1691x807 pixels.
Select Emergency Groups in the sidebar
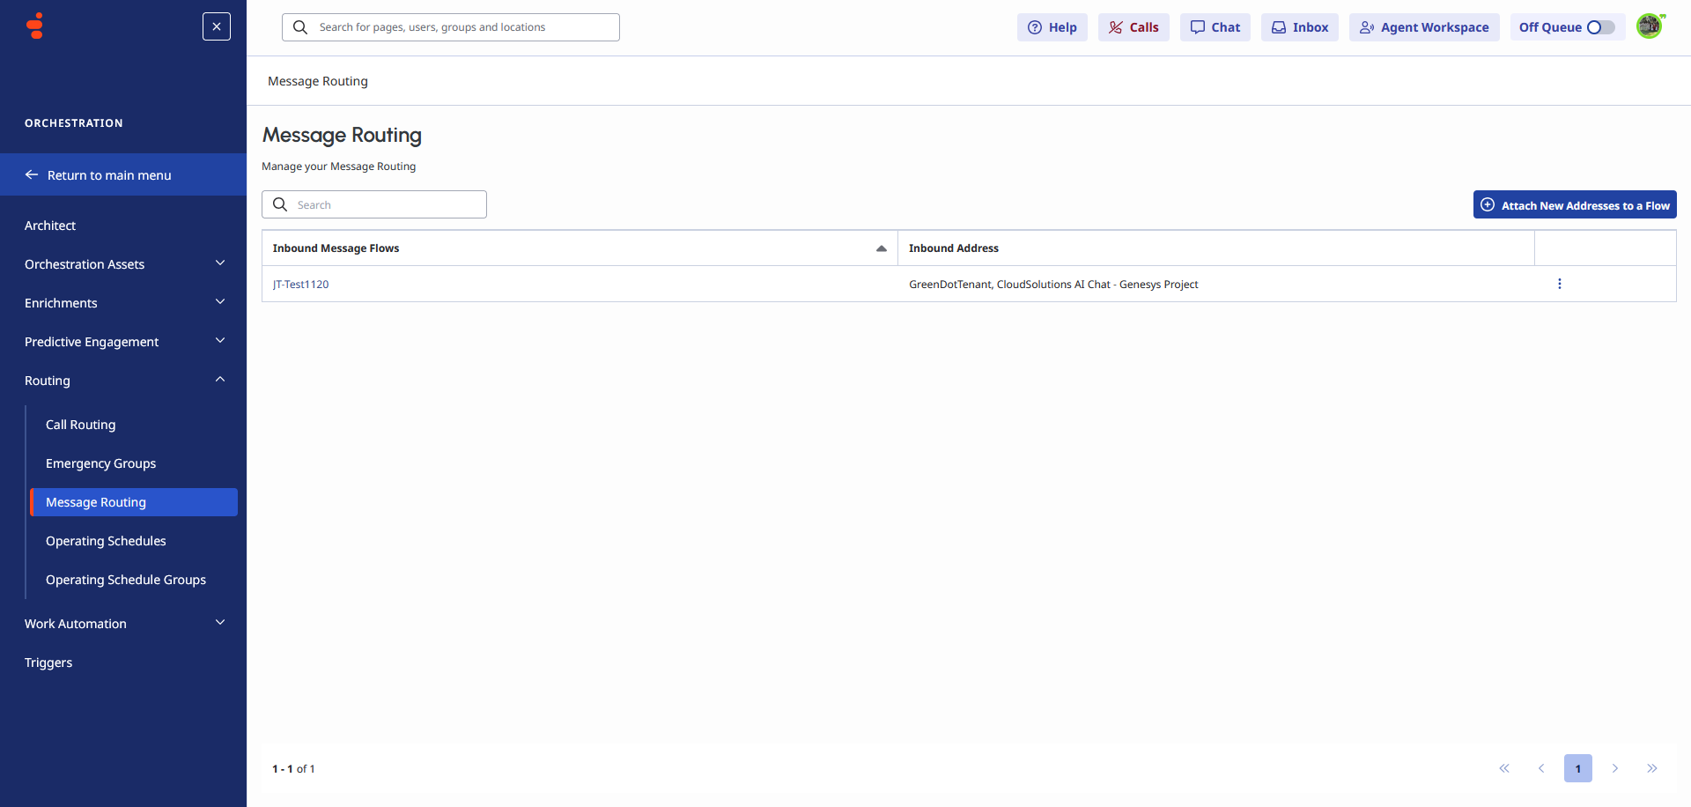(x=100, y=463)
